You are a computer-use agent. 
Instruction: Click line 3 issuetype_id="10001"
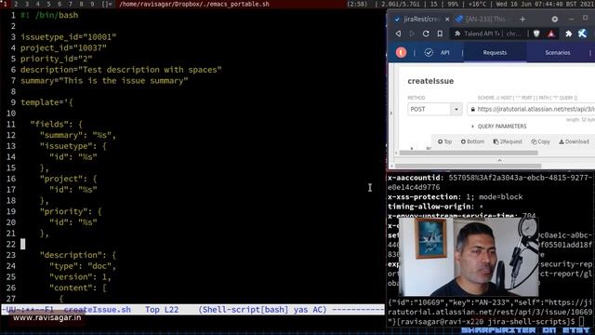coord(68,37)
